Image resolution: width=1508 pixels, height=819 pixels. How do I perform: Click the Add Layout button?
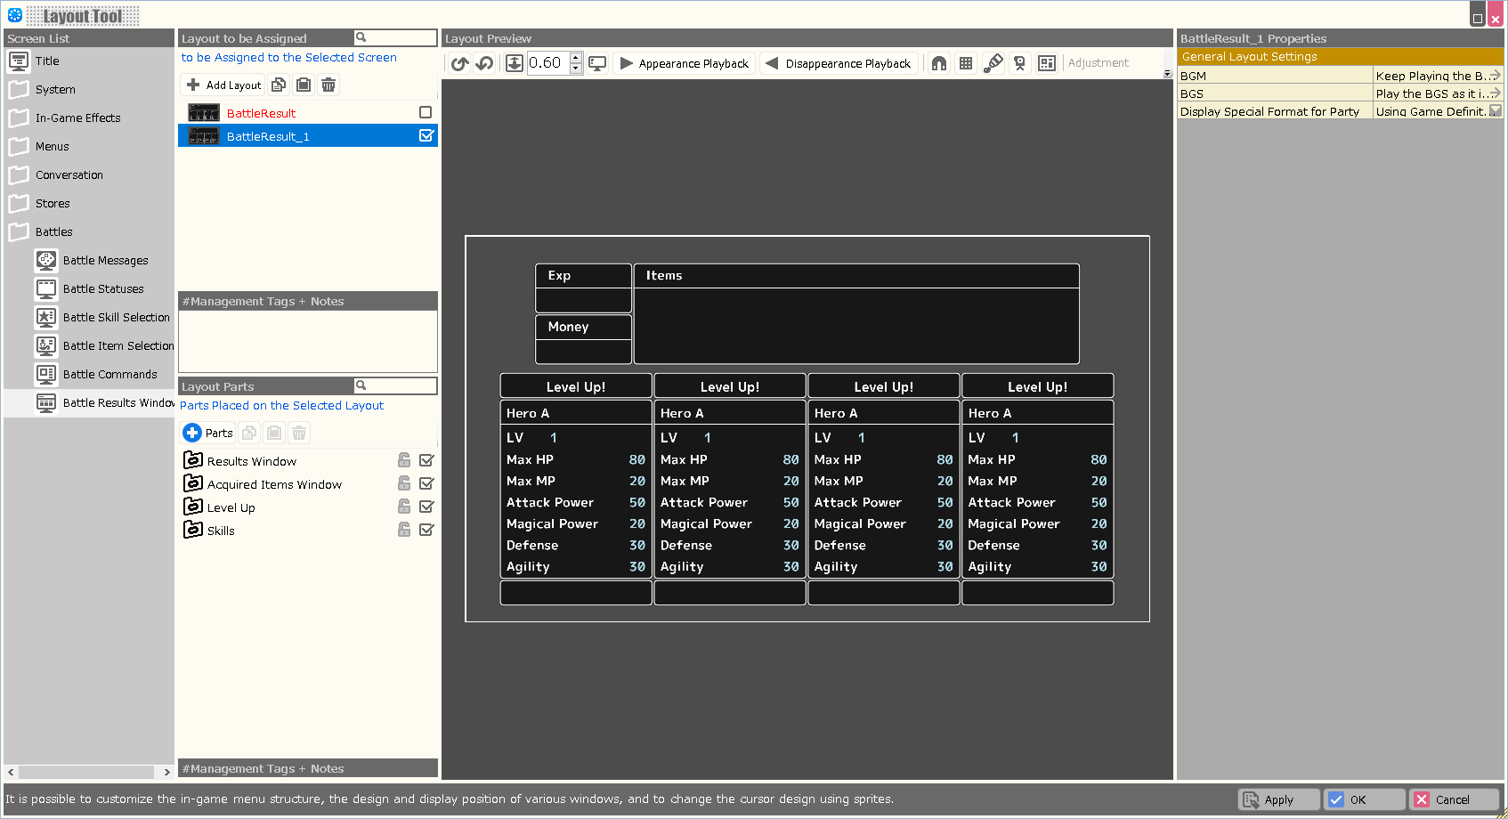(x=224, y=85)
